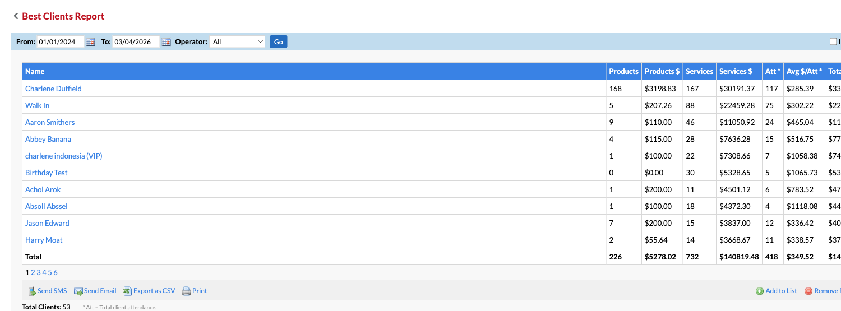
Task: Click the Send SMS icon
Action: (x=32, y=291)
